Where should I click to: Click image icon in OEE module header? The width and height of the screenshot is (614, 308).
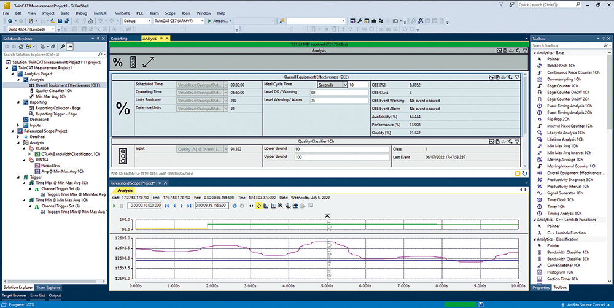(x=491, y=77)
